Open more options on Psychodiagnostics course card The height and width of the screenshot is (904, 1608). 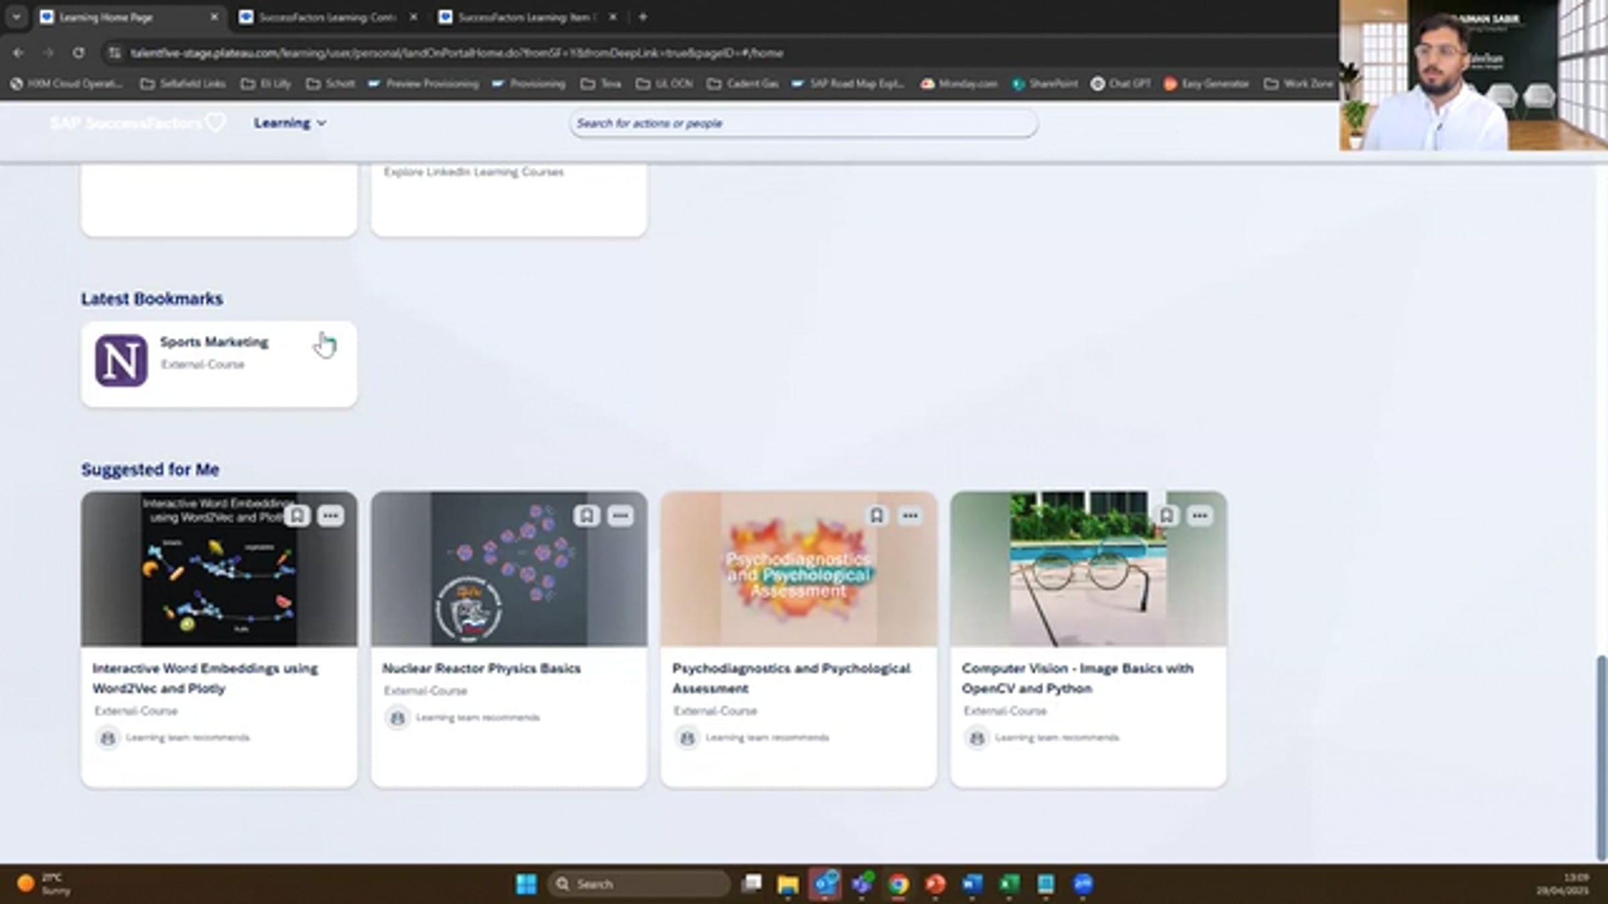[910, 516]
